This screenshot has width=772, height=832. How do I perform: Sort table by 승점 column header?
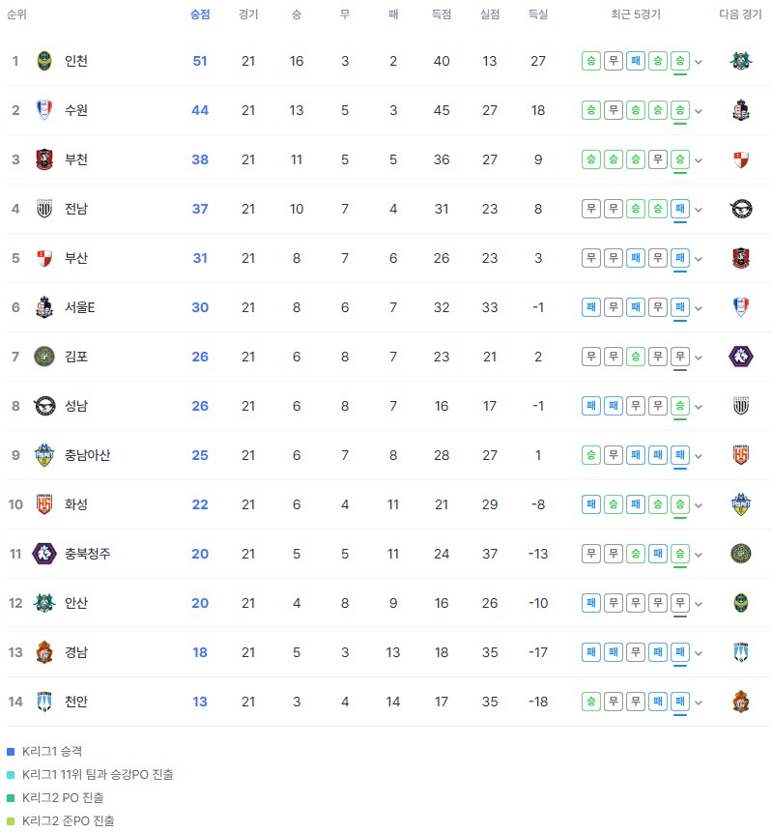pyautogui.click(x=200, y=14)
